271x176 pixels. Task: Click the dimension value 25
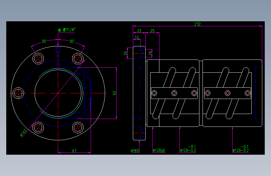[x=152, y=31]
